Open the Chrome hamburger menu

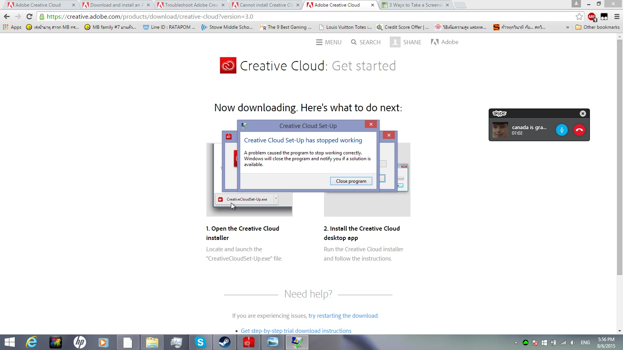tap(617, 16)
